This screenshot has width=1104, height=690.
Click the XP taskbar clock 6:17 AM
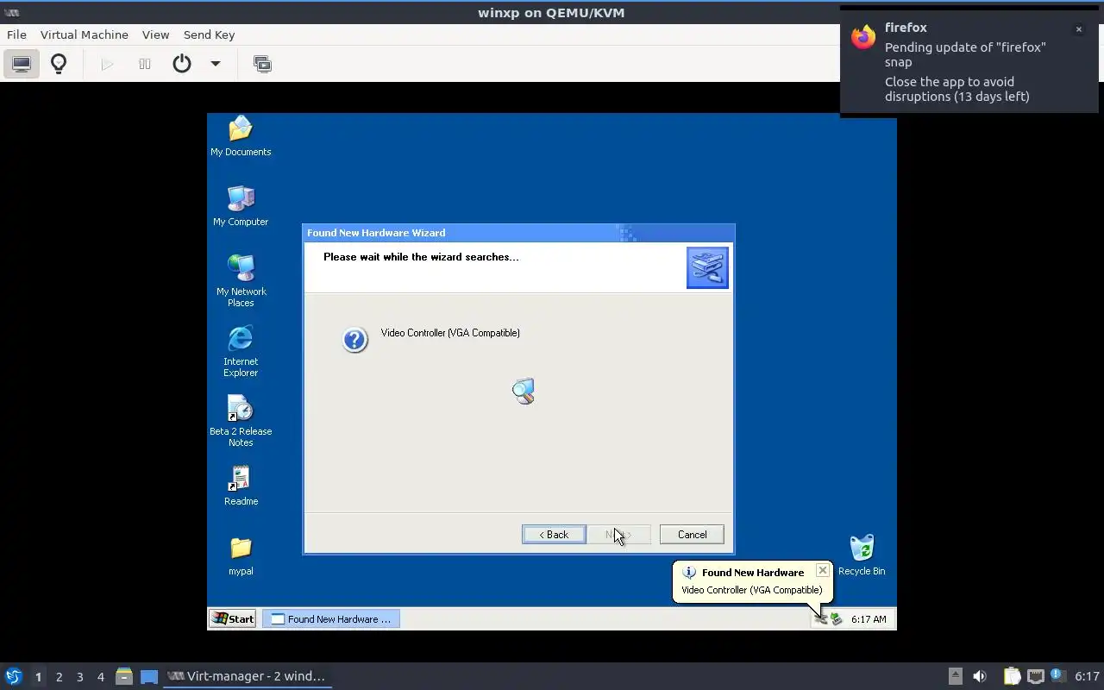(x=869, y=619)
